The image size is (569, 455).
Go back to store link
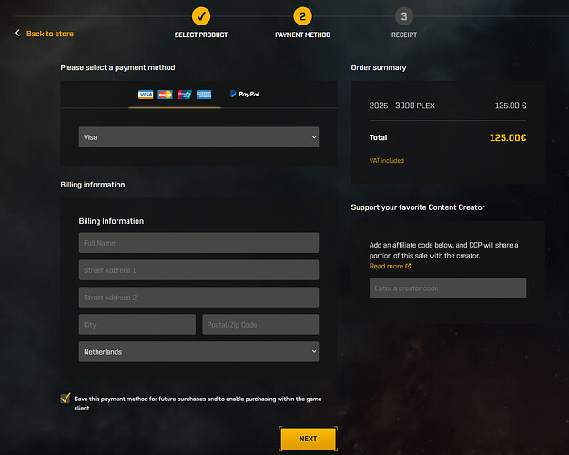[50, 34]
